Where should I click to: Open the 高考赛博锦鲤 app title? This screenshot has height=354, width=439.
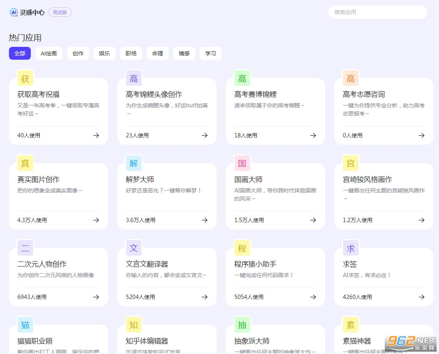pyautogui.click(x=255, y=94)
